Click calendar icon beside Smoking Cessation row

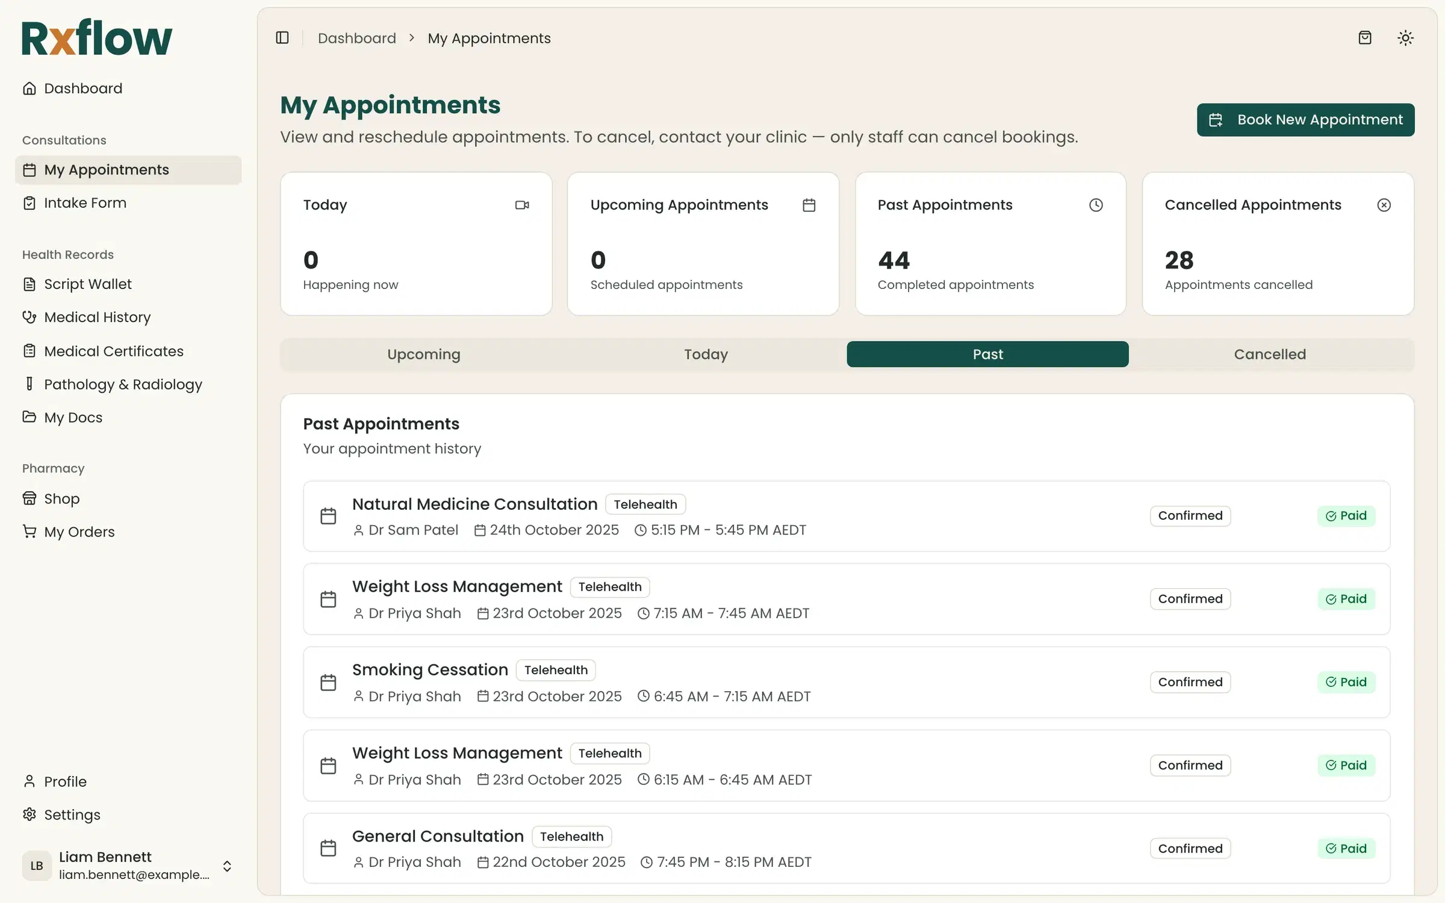(x=328, y=682)
